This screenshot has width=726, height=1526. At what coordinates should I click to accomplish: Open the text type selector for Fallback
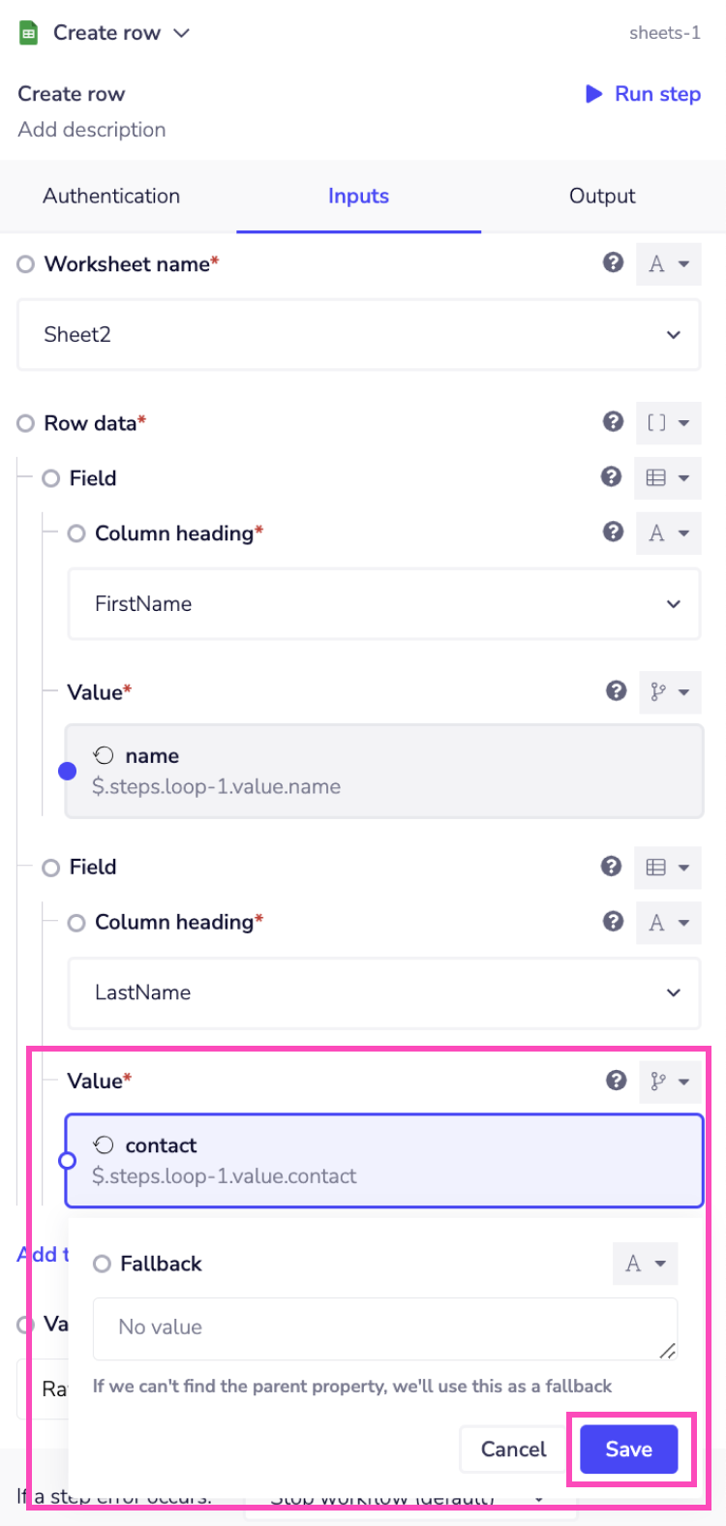coord(645,1264)
